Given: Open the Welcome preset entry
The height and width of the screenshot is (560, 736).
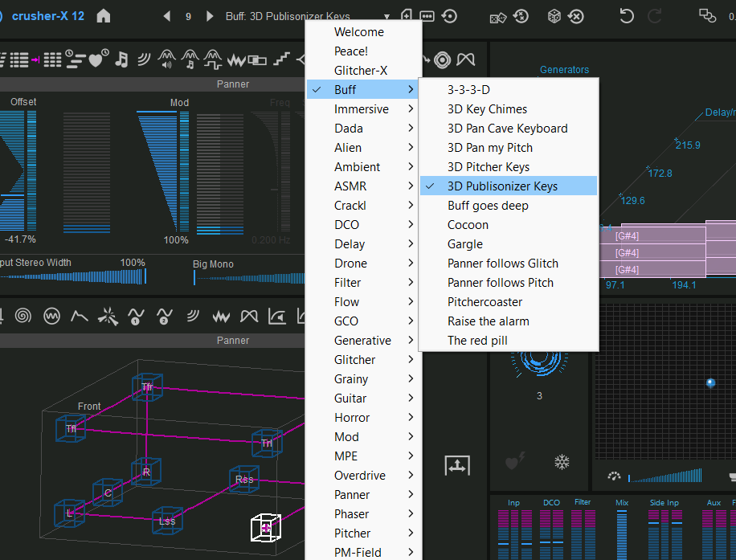Looking at the screenshot, I should [x=359, y=32].
